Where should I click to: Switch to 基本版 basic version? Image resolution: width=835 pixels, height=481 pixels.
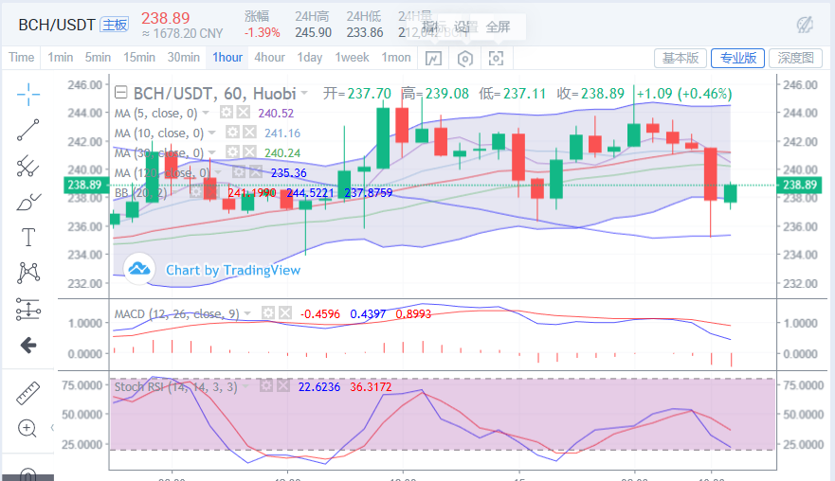pos(680,58)
